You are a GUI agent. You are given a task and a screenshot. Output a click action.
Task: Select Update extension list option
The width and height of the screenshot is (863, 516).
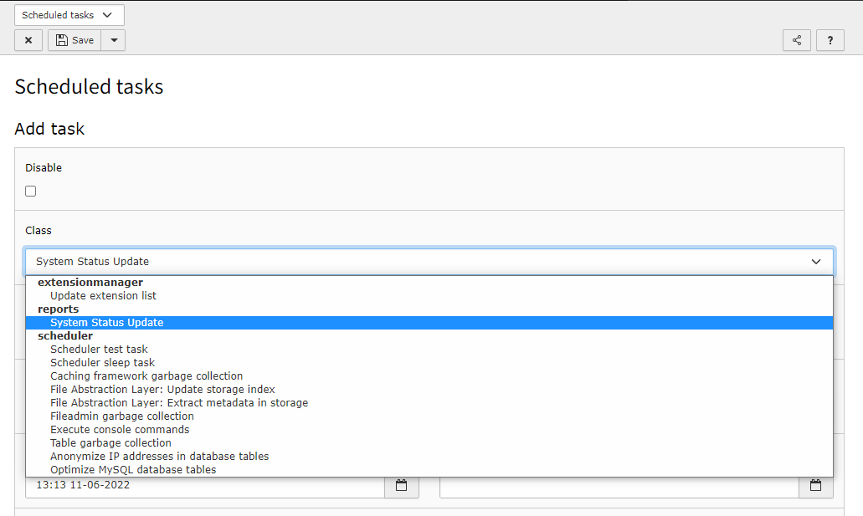(103, 296)
